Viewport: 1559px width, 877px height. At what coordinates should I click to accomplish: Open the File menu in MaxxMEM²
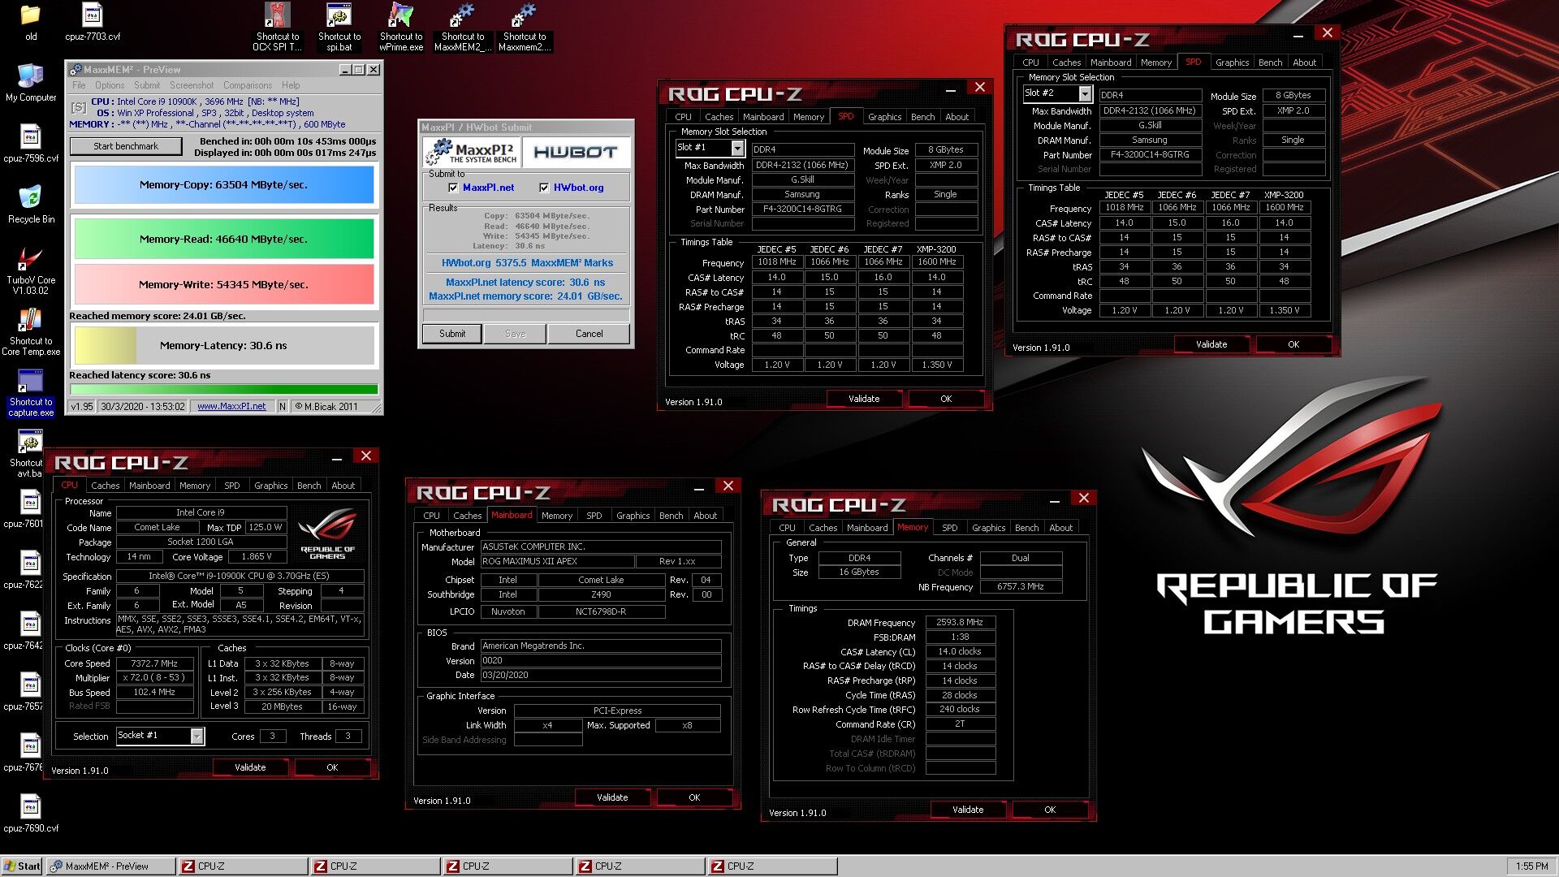[x=79, y=85]
